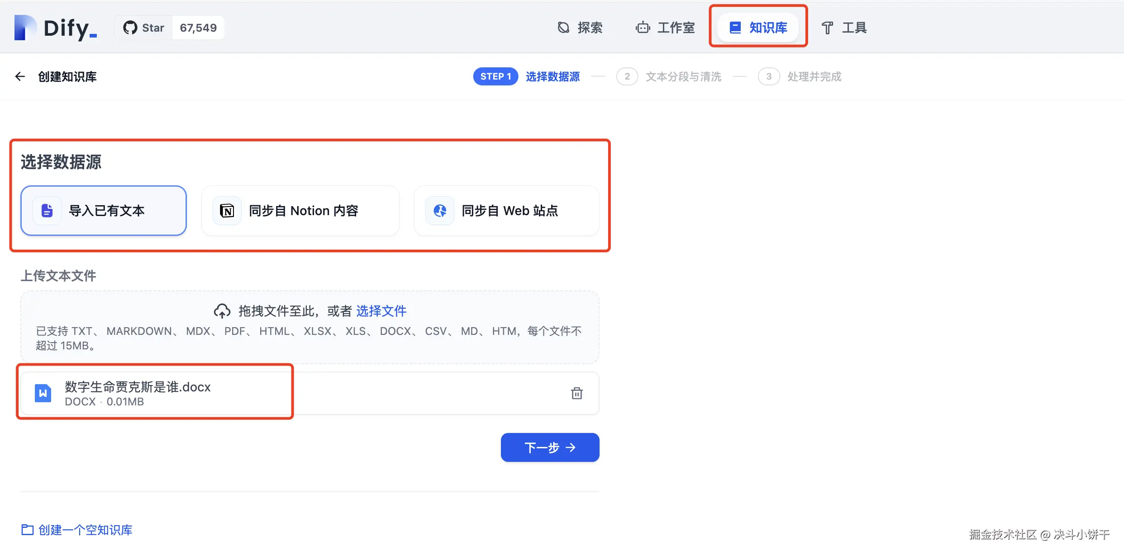Click the Dify logo
The width and height of the screenshot is (1124, 555).
55,28
